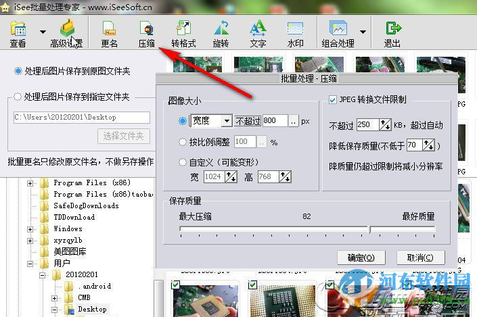The height and width of the screenshot is (317, 477).
Task: Expand the Program Files (x86) folder
Action: (x=30, y=183)
